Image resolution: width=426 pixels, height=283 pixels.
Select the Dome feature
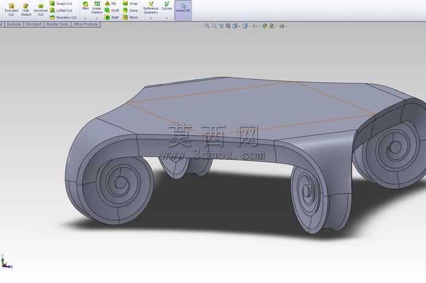click(130, 10)
